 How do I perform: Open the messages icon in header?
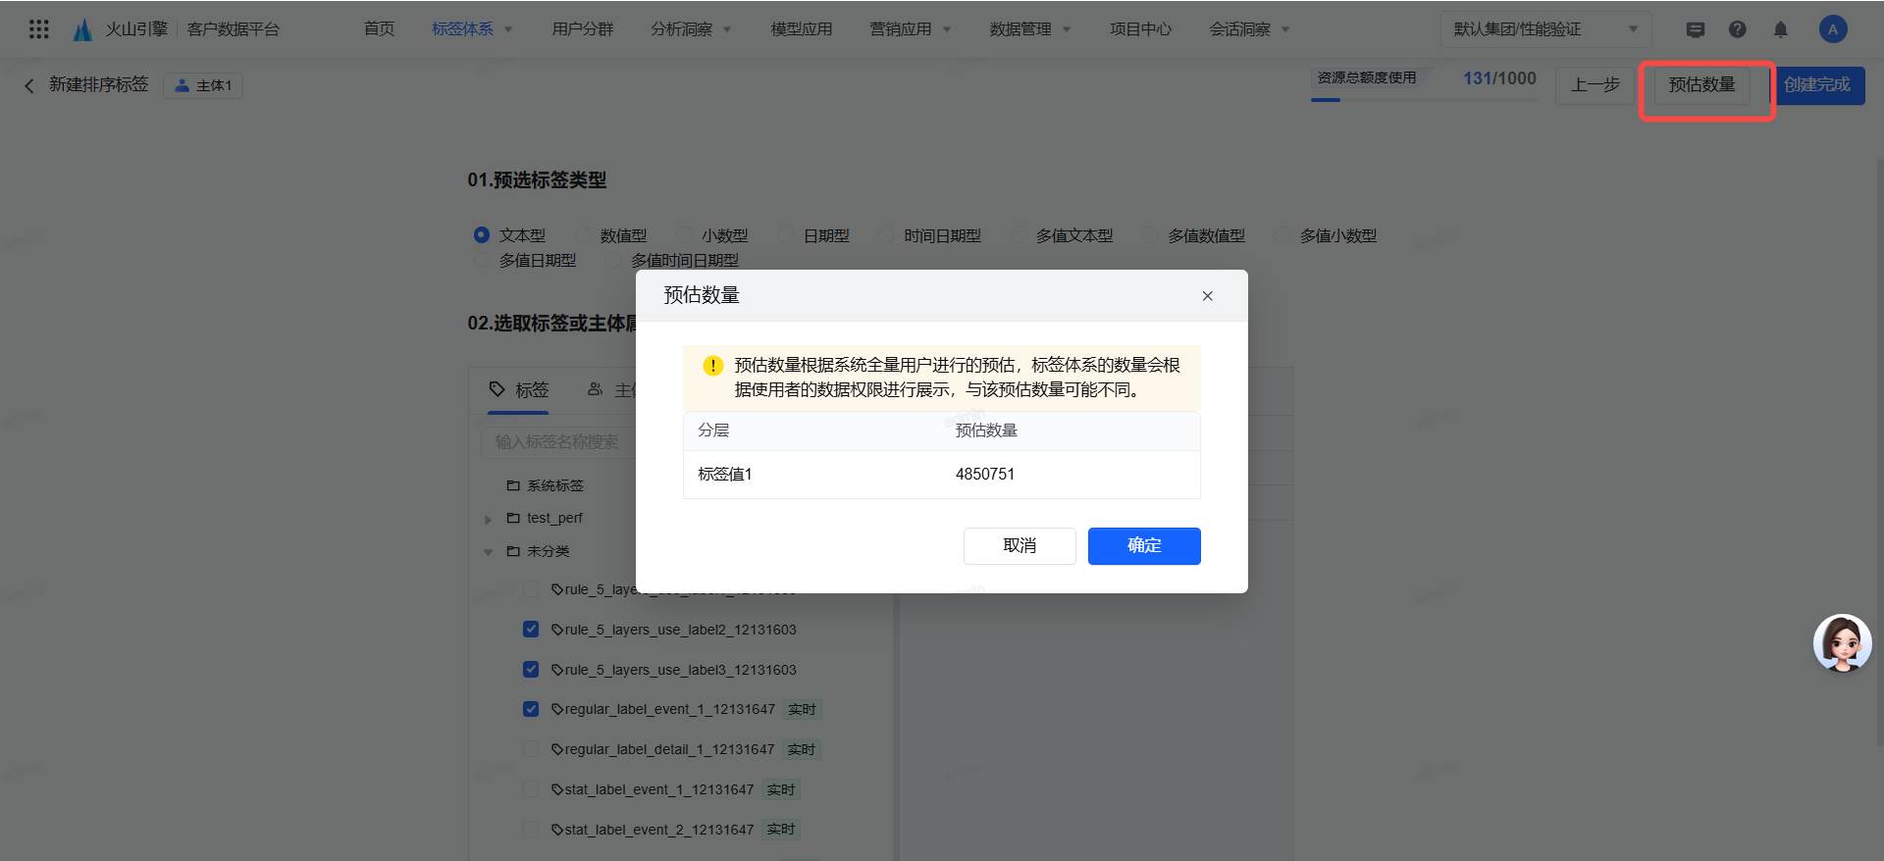(1695, 29)
